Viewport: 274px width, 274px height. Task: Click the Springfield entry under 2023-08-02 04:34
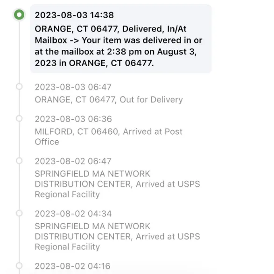pos(117,236)
